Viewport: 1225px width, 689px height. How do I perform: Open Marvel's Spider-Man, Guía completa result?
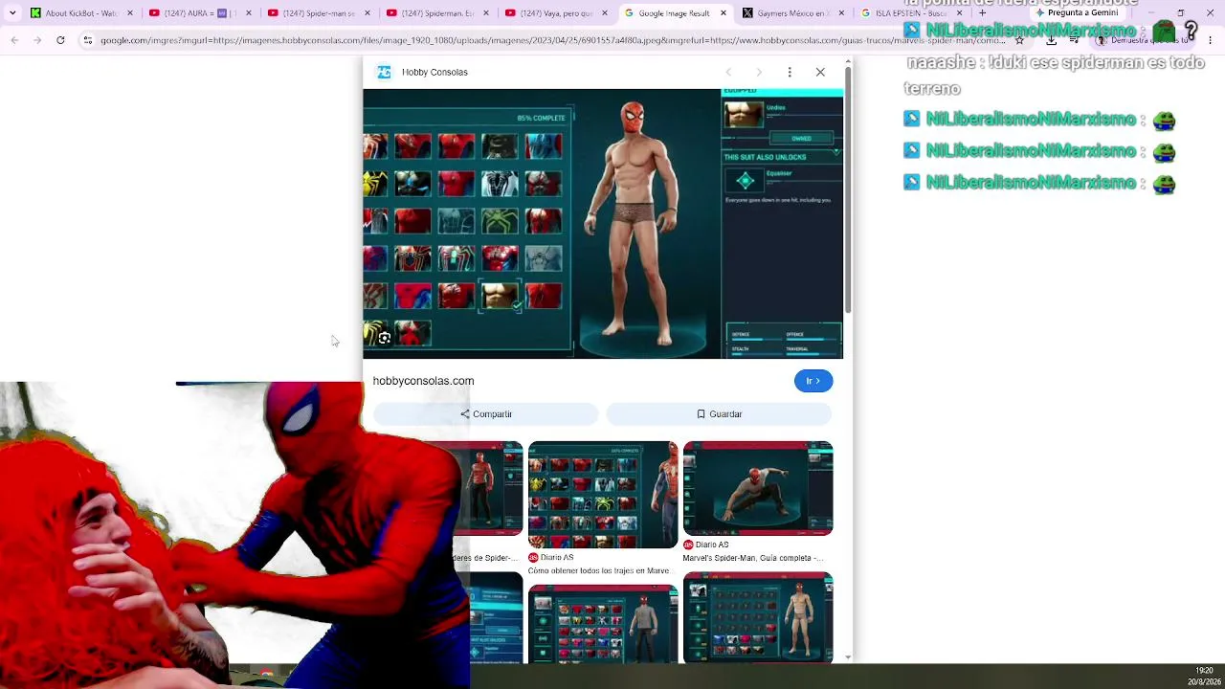click(753, 558)
